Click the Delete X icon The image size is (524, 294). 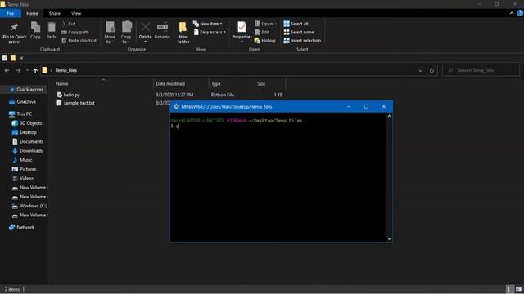[146, 27]
